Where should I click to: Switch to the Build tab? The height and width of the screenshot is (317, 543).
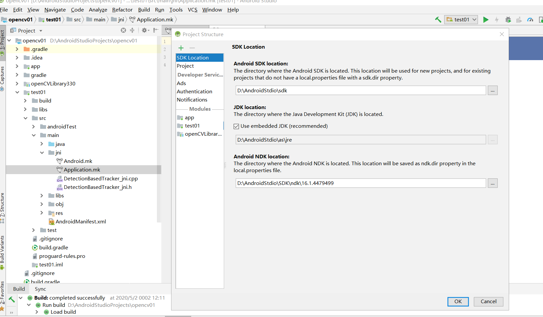(19, 289)
